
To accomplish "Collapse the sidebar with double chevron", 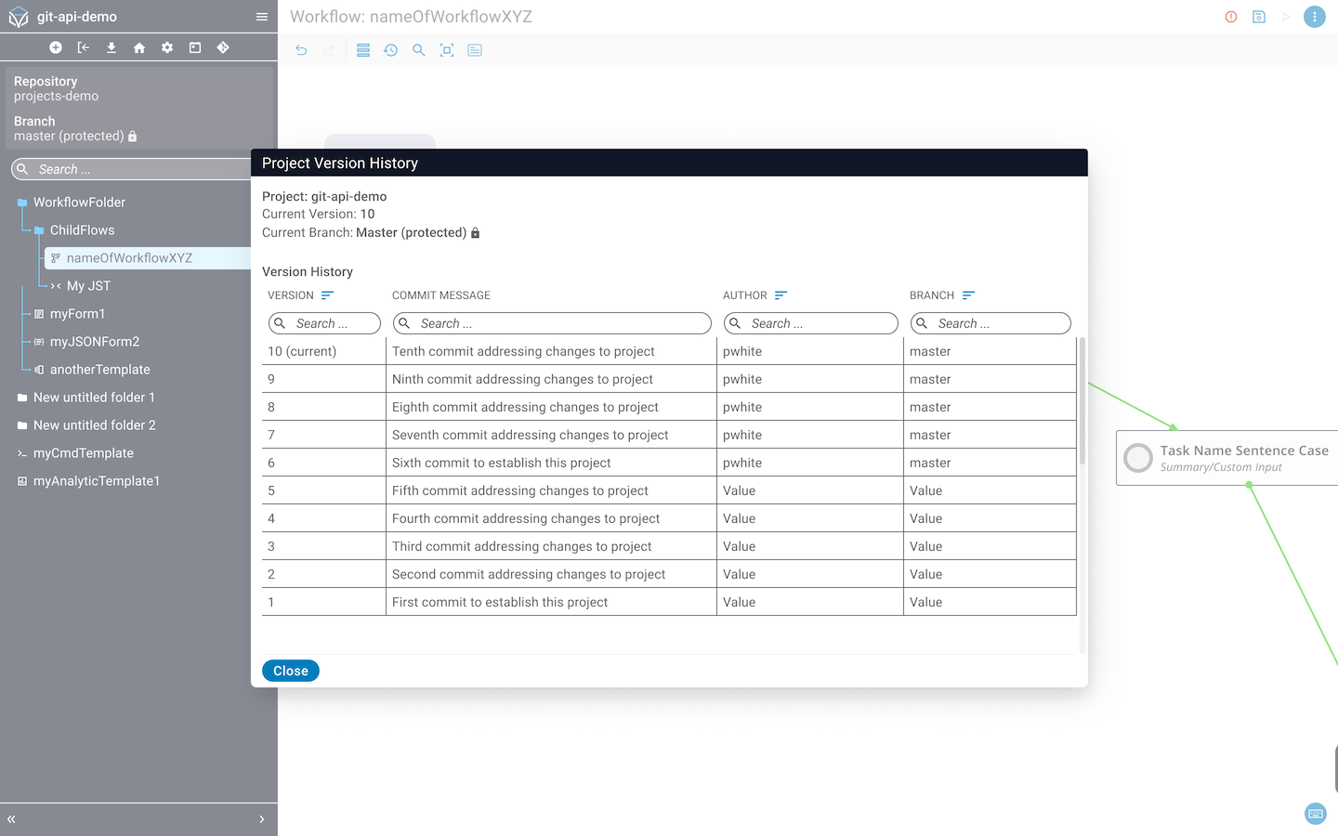I will (x=12, y=819).
